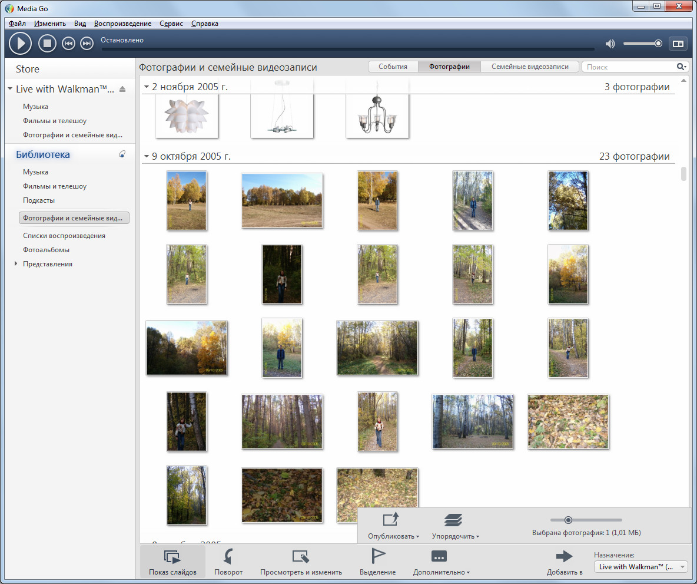Mute the volume speaker icon

point(610,44)
